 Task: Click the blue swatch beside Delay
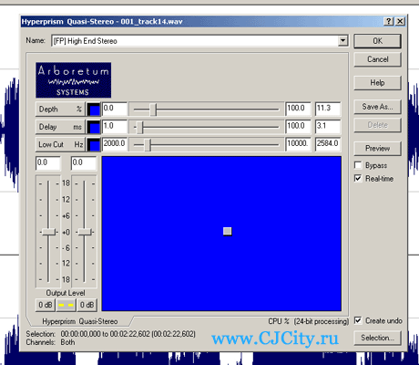[x=94, y=127]
